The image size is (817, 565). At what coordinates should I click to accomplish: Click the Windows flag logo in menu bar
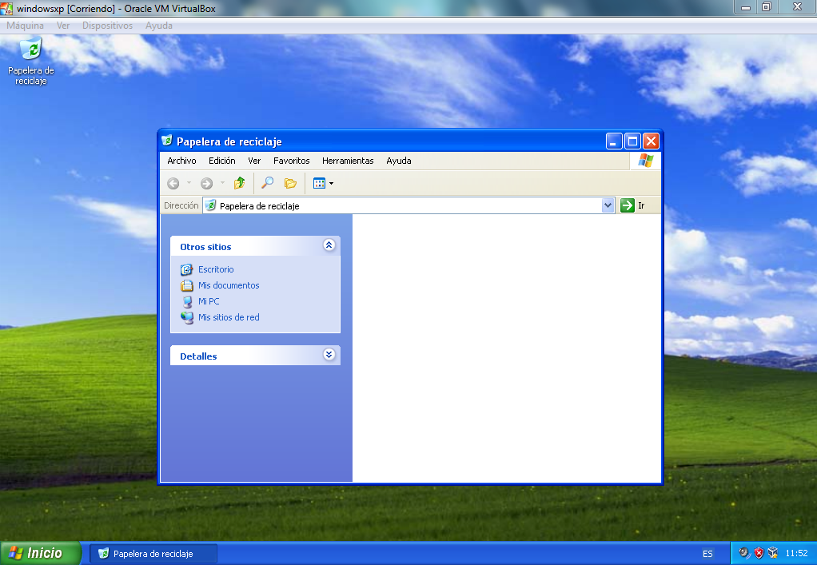[x=645, y=161]
